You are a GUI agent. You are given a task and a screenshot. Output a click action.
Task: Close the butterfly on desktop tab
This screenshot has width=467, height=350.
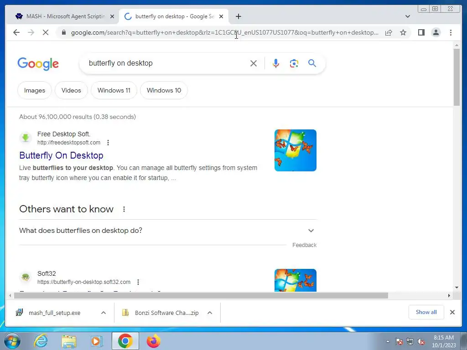(221, 17)
